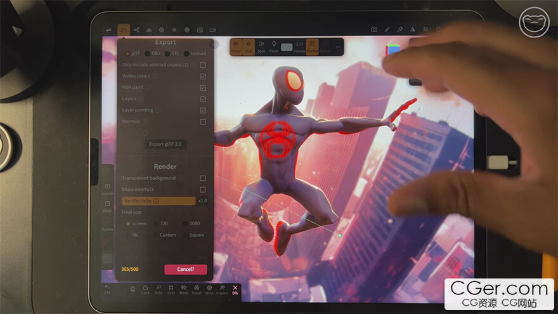Select Custom final size option
This screenshot has height=314, width=558.
tap(165, 235)
